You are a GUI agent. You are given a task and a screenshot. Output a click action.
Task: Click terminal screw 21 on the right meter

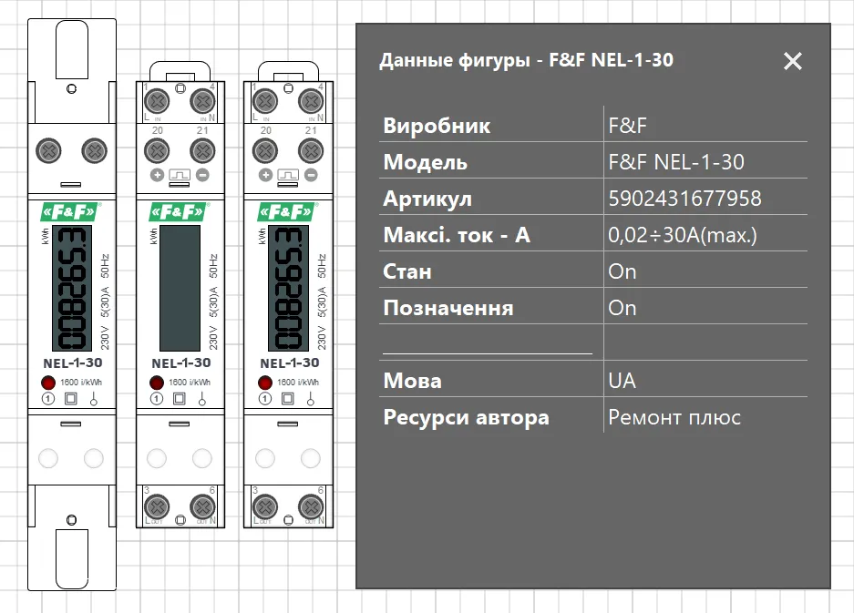311,151
